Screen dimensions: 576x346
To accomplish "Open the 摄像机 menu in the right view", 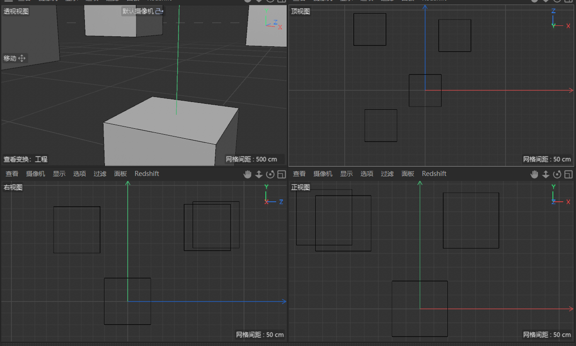I will coord(35,174).
